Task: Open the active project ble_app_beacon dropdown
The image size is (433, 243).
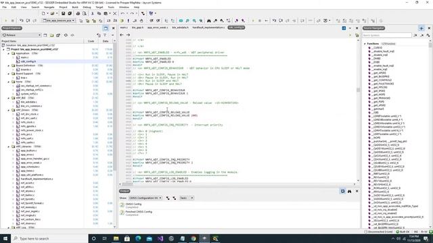Action: pyautogui.click(x=59, y=21)
